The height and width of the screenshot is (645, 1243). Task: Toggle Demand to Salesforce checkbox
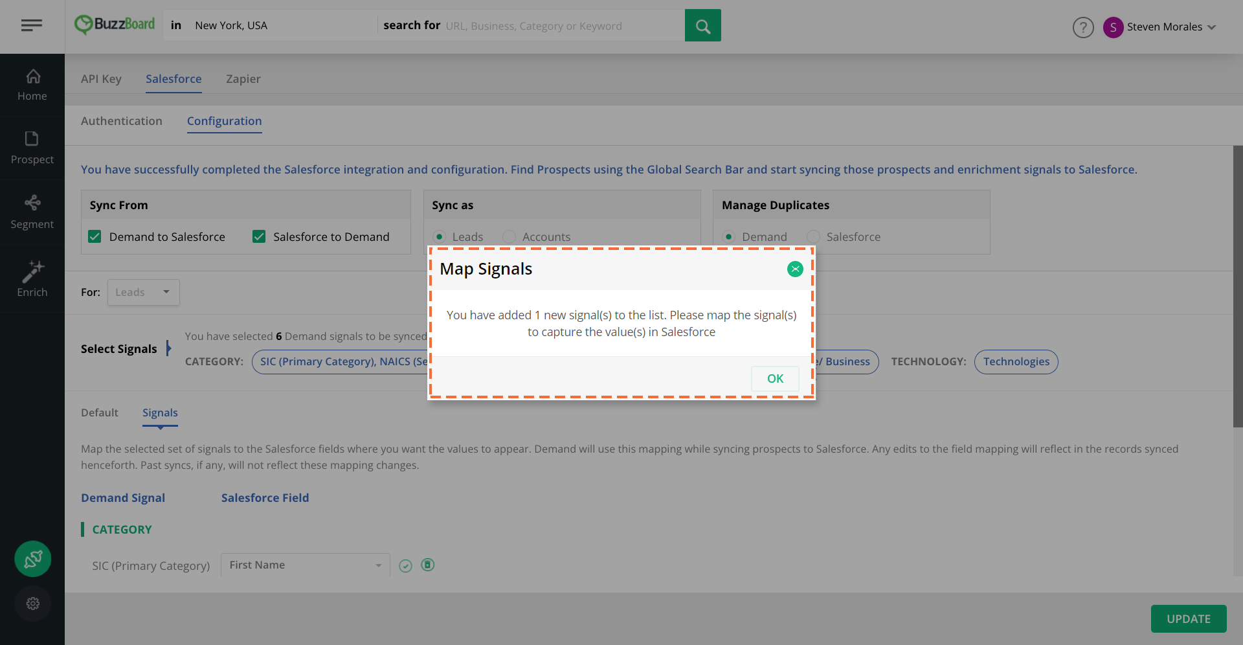click(95, 236)
